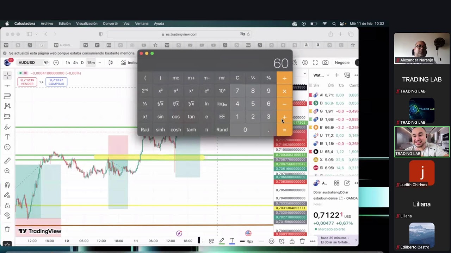Click the drawing settings hexagon in floating toolbar

point(271,241)
